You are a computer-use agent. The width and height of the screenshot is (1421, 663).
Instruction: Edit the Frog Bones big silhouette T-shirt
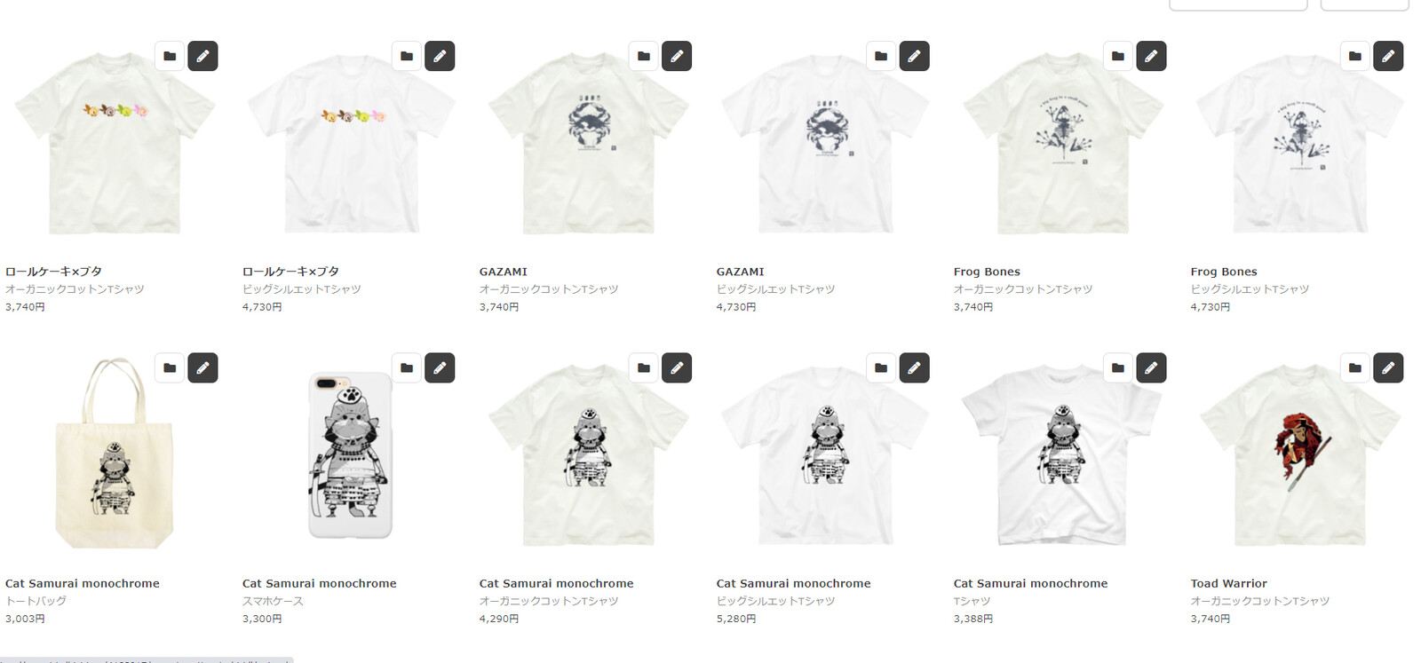tap(1388, 56)
